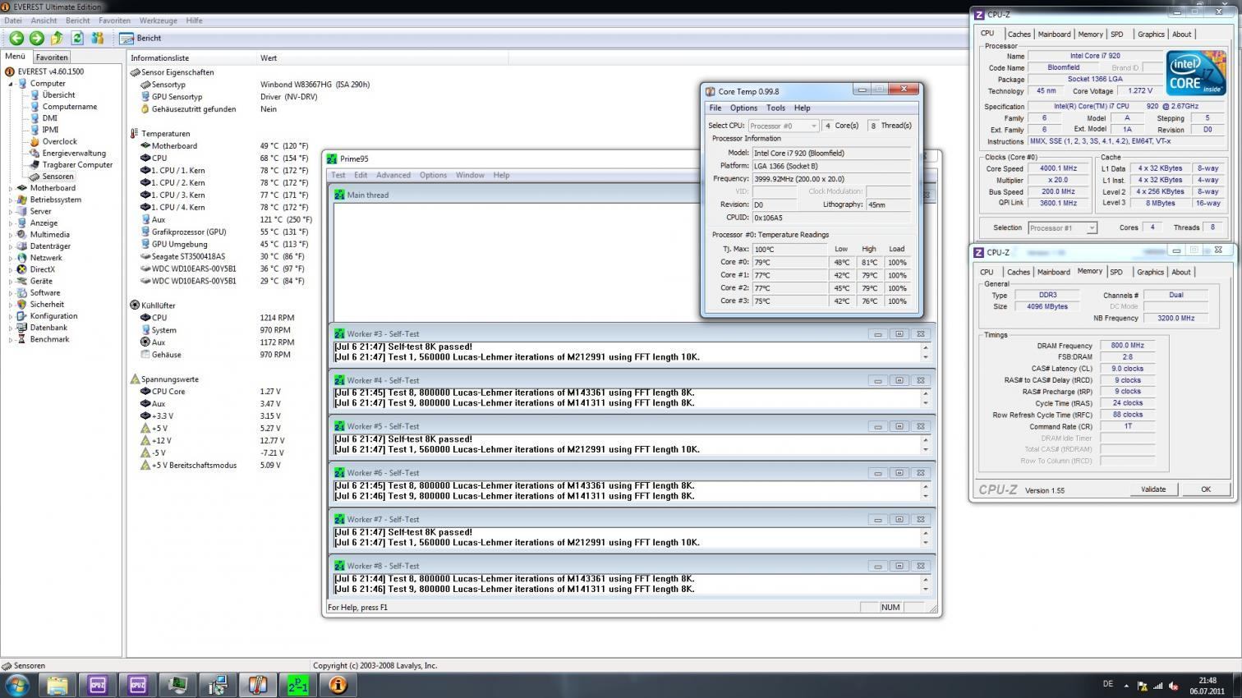Viewport: 1242px width, 698px height.
Task: Click the Windows Start orb
Action: point(16,684)
